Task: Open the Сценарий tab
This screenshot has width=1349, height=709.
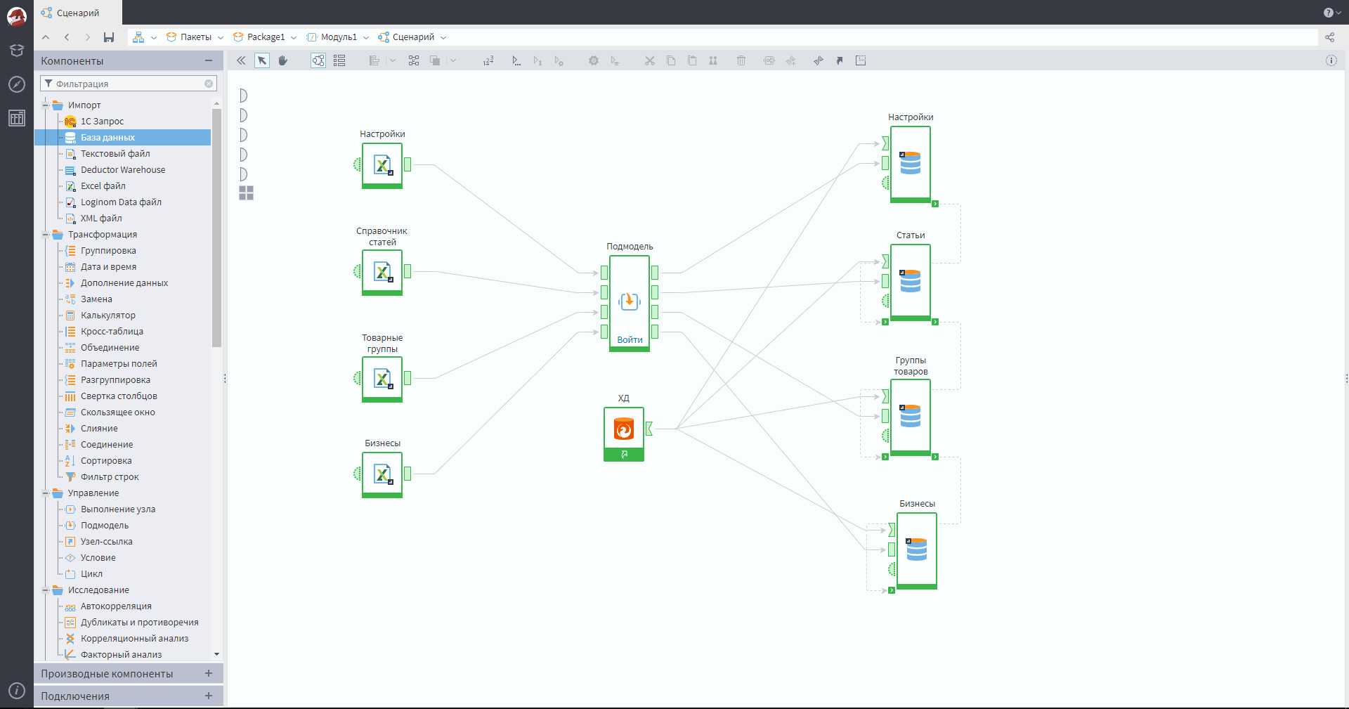Action: tap(78, 13)
